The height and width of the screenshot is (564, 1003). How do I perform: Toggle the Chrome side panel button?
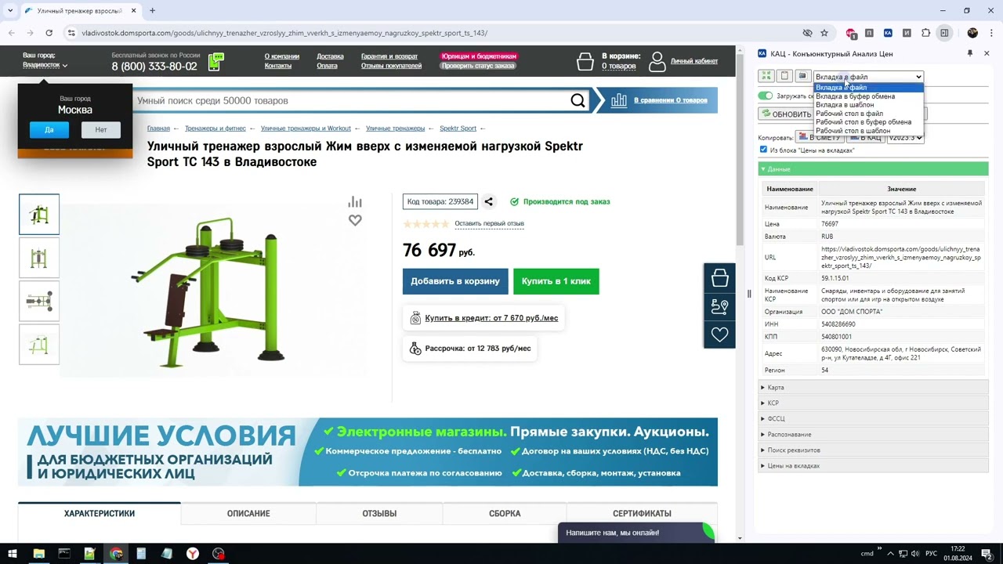tap(945, 33)
